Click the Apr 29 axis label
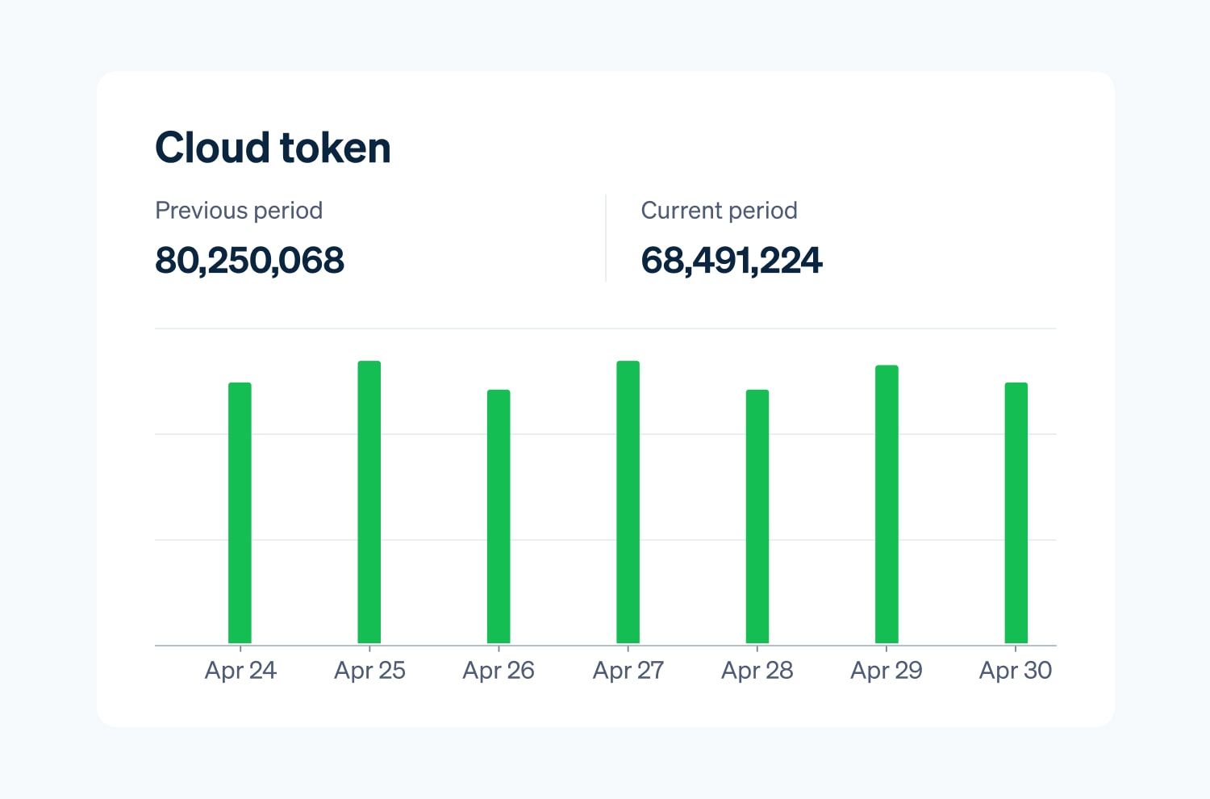 pos(887,671)
